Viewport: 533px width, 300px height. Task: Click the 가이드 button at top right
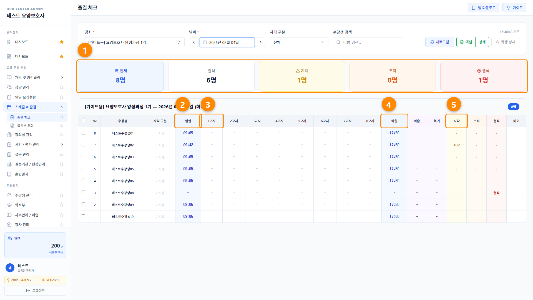click(514, 8)
